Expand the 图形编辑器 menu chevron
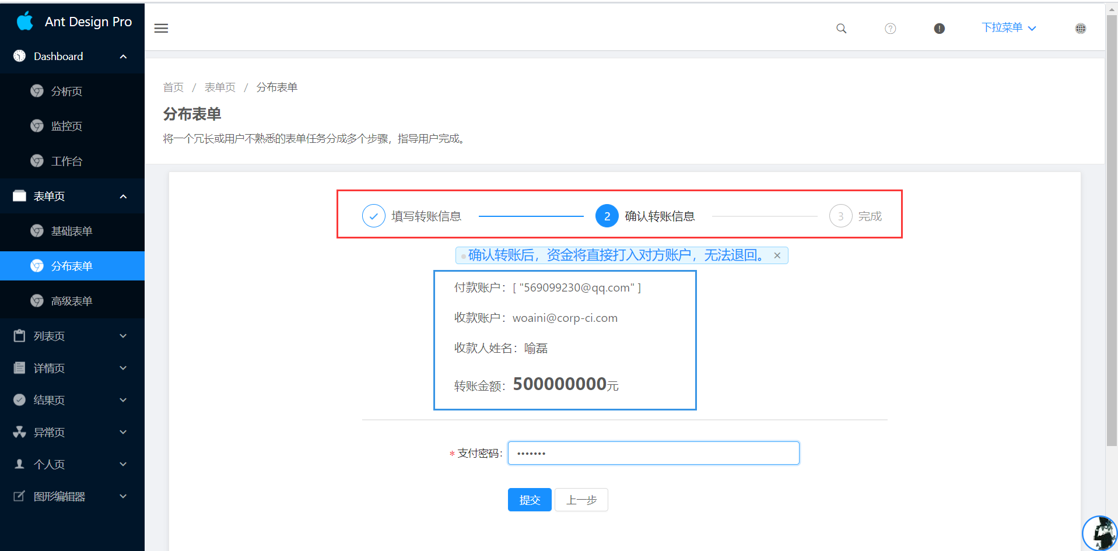The image size is (1118, 551). pos(123,496)
